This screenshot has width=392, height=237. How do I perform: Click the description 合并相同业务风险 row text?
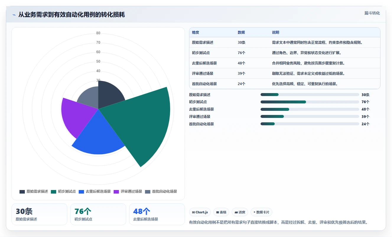click(x=308, y=63)
